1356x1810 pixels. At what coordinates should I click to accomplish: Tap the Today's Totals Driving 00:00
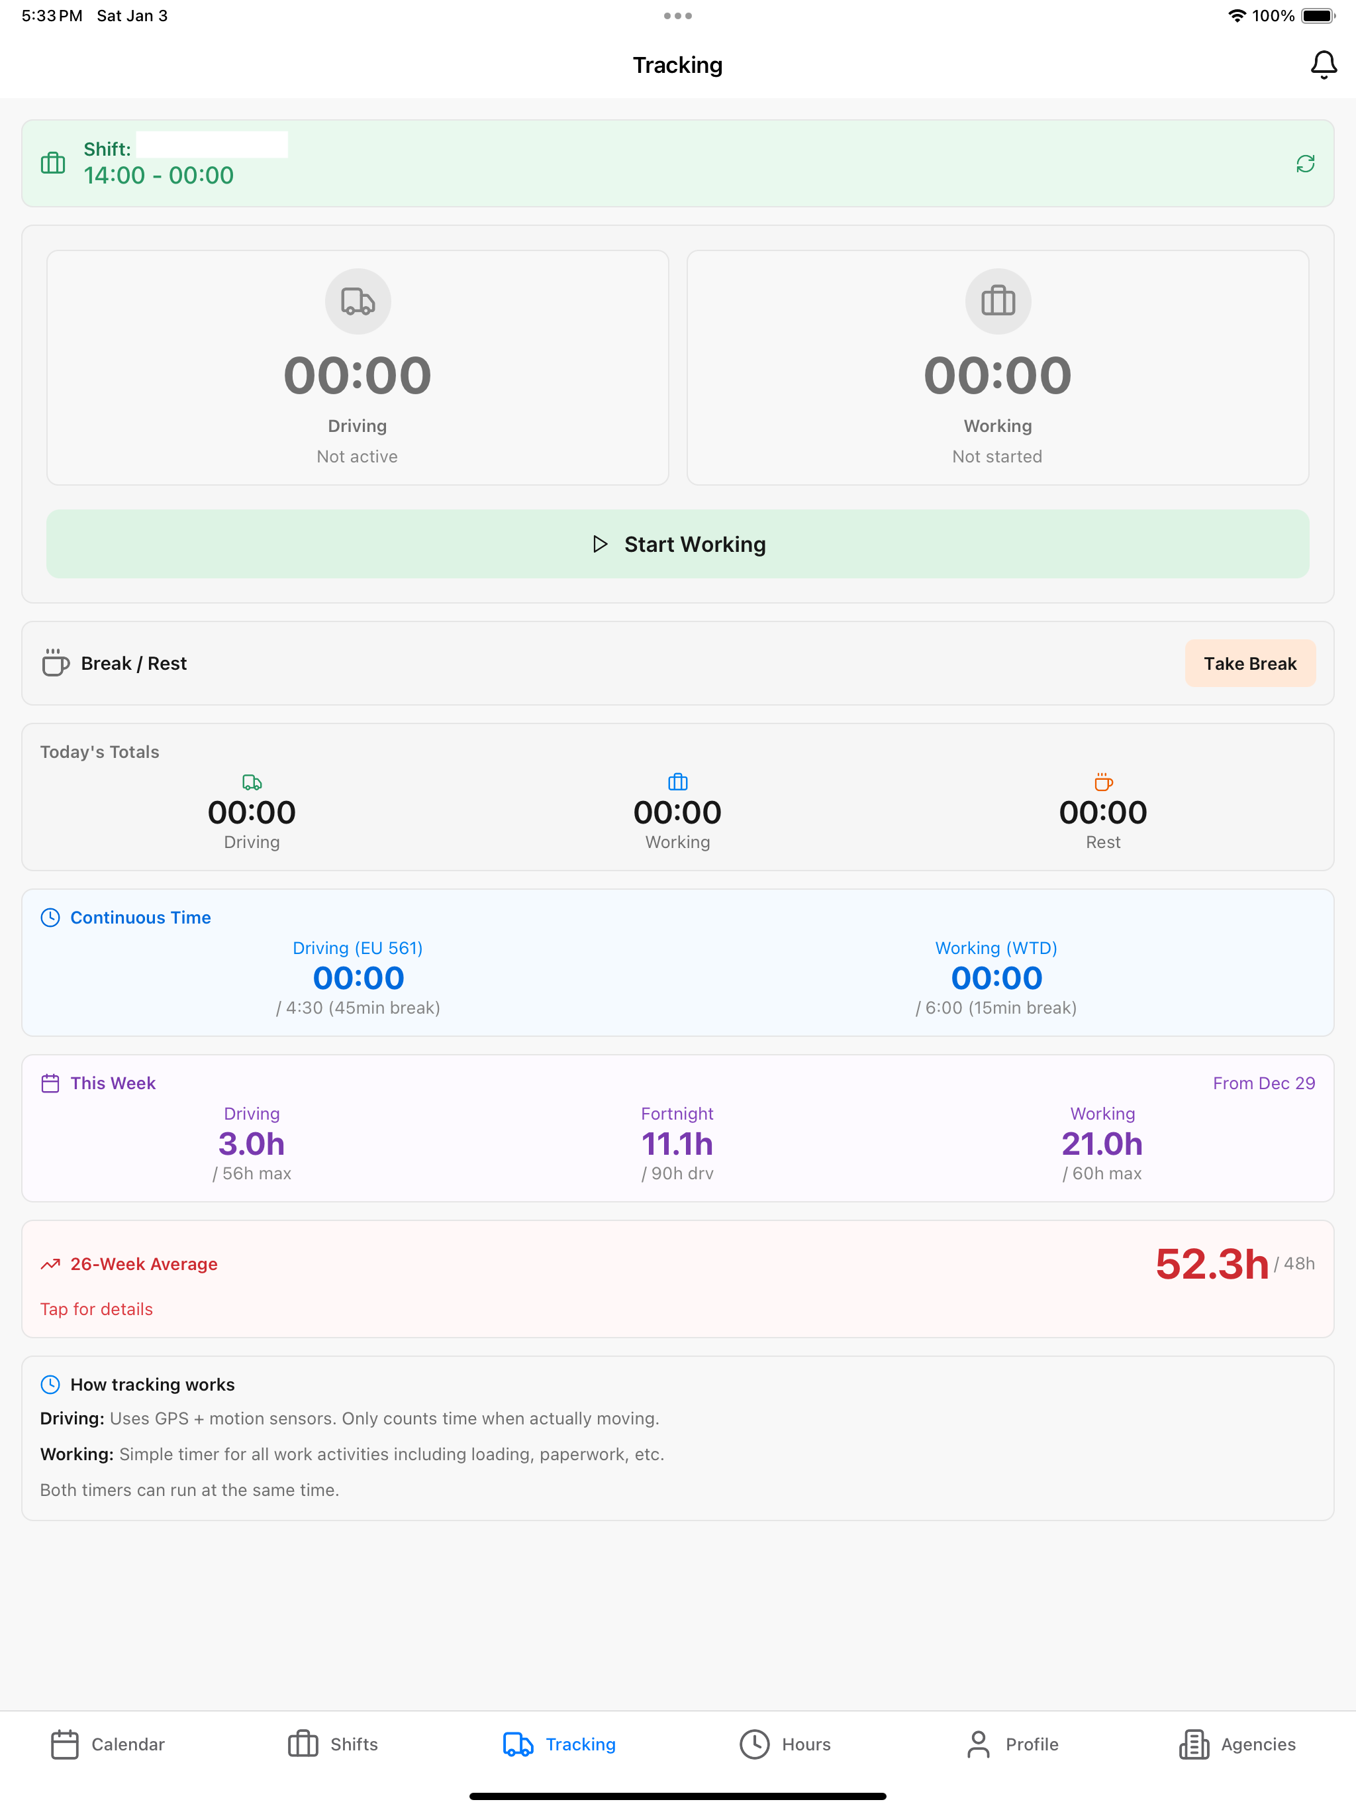pyautogui.click(x=252, y=812)
